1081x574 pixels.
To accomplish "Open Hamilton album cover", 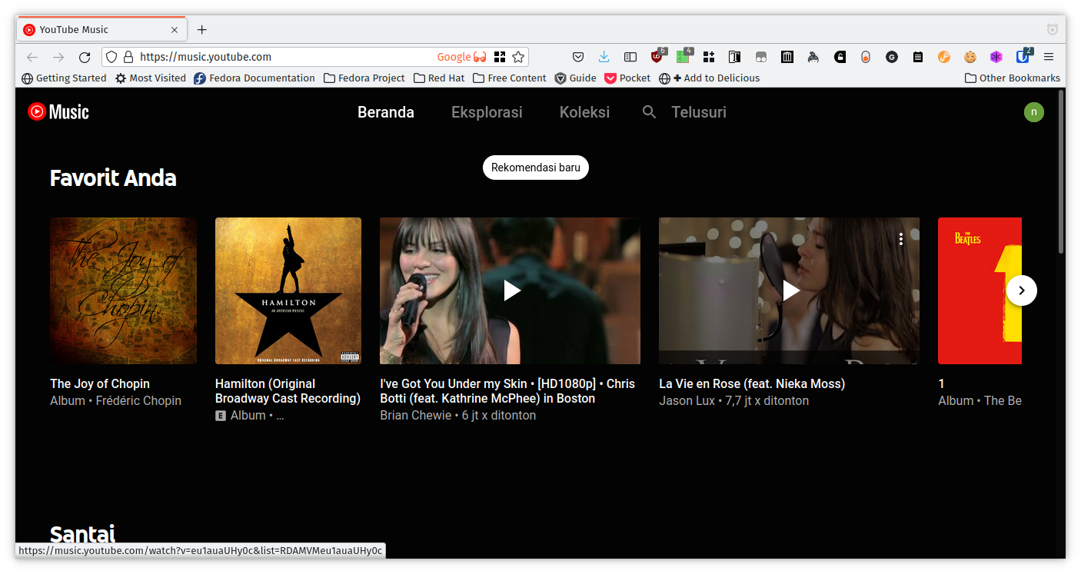I will tap(288, 290).
